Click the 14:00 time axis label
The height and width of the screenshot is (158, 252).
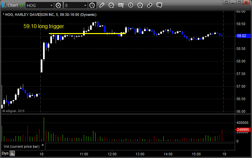tap(168, 154)
